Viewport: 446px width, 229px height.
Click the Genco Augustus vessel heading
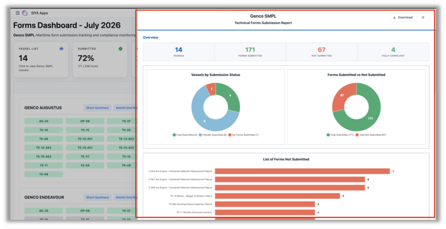43,108
